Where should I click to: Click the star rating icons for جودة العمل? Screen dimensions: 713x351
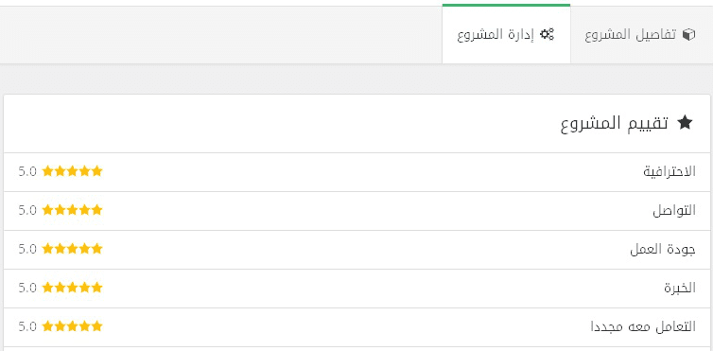[x=72, y=249]
